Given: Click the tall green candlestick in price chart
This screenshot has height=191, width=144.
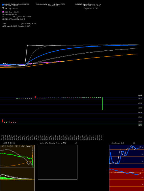Looking at the screenshot, I should click(102, 104).
